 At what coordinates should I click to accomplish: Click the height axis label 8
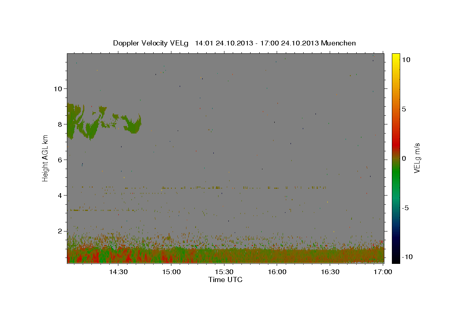(59, 124)
